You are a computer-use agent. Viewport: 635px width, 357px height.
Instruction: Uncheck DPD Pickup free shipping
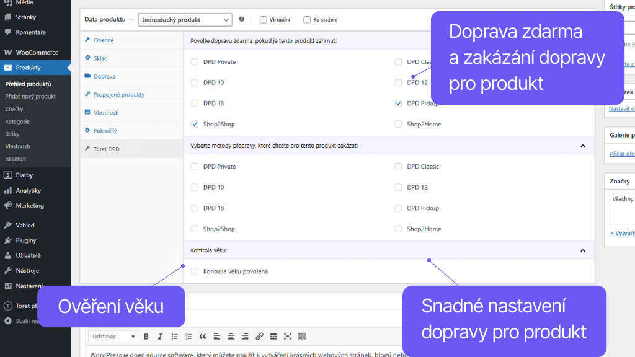point(399,104)
